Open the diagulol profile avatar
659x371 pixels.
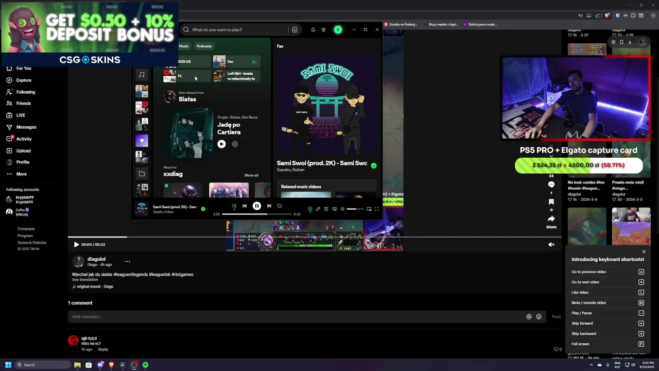point(78,261)
